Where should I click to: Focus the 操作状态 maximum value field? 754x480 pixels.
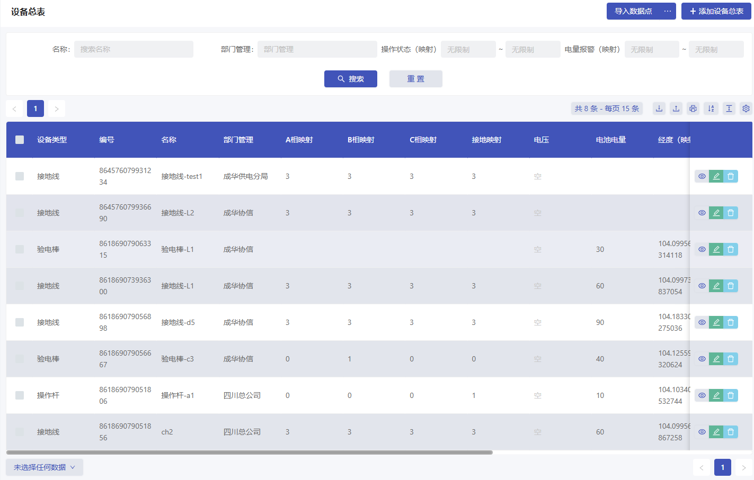(x=533, y=49)
